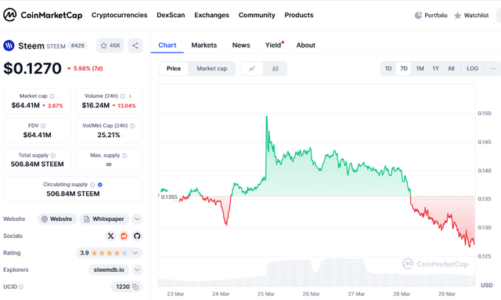Toggle the Market cap chart mode

(x=212, y=68)
